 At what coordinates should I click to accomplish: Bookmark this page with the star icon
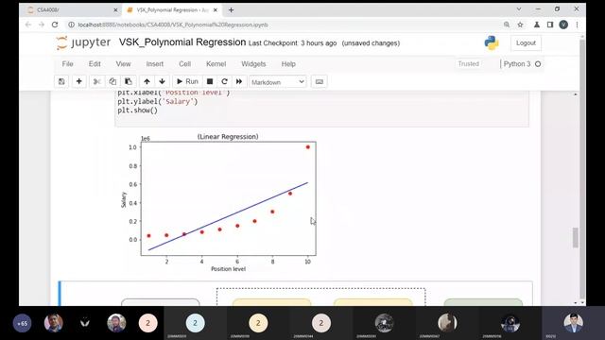[x=520, y=25]
